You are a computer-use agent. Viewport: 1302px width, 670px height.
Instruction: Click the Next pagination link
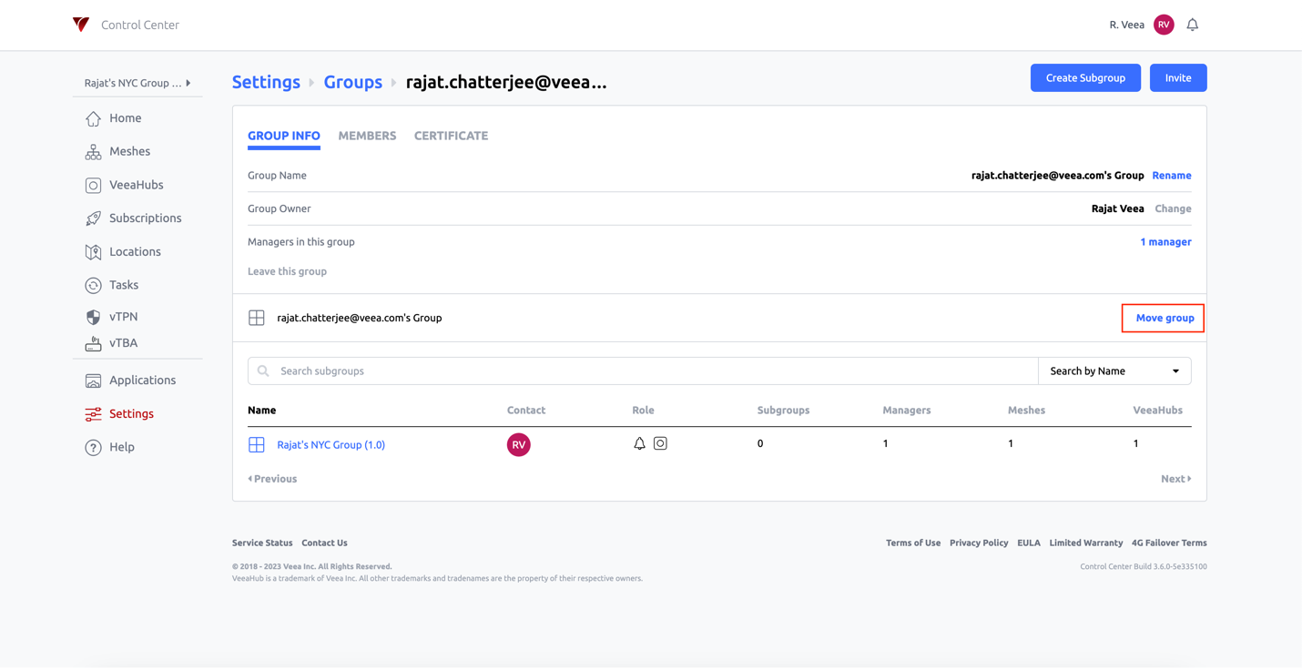click(x=1175, y=479)
